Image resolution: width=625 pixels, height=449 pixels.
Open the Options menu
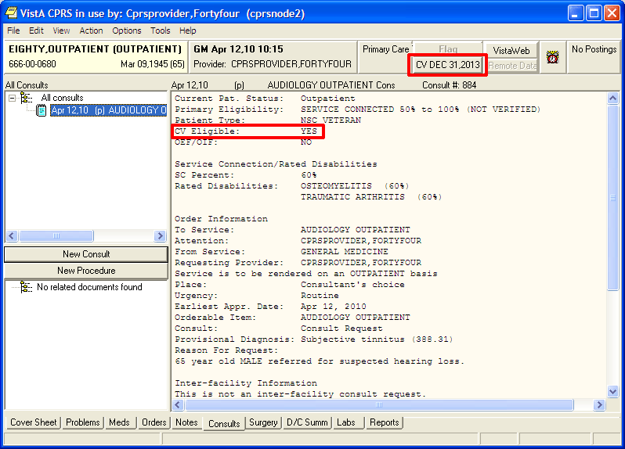point(126,31)
